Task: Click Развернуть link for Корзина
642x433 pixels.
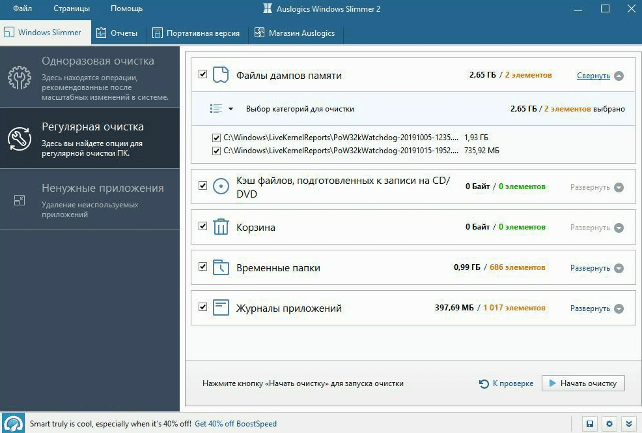Action: click(590, 228)
